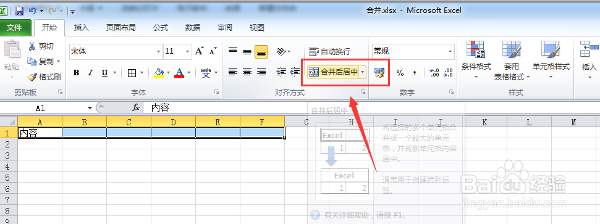Open Number group dialog launcher

pos(451,92)
